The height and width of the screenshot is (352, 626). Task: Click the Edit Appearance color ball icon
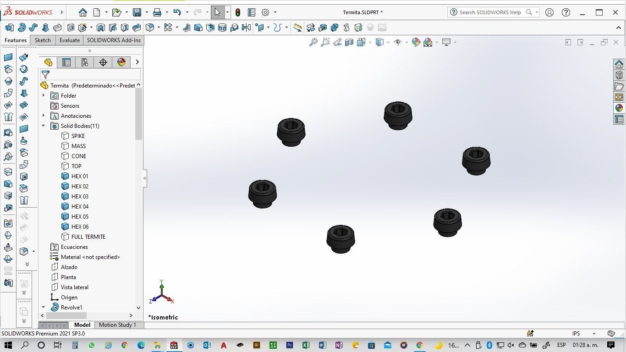(416, 42)
